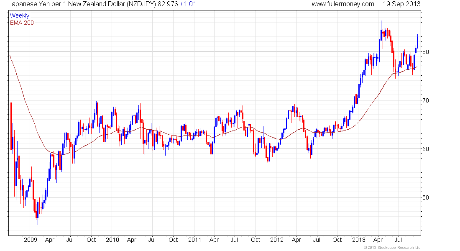Click the 'Jul' label following 2011
This screenshot has width=460, height=251.
tap(234, 240)
